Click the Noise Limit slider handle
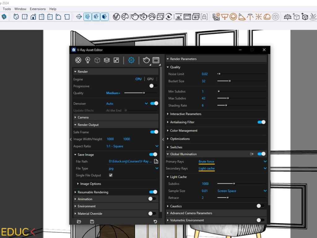This screenshot has width=317, height=238. pyautogui.click(x=219, y=74)
